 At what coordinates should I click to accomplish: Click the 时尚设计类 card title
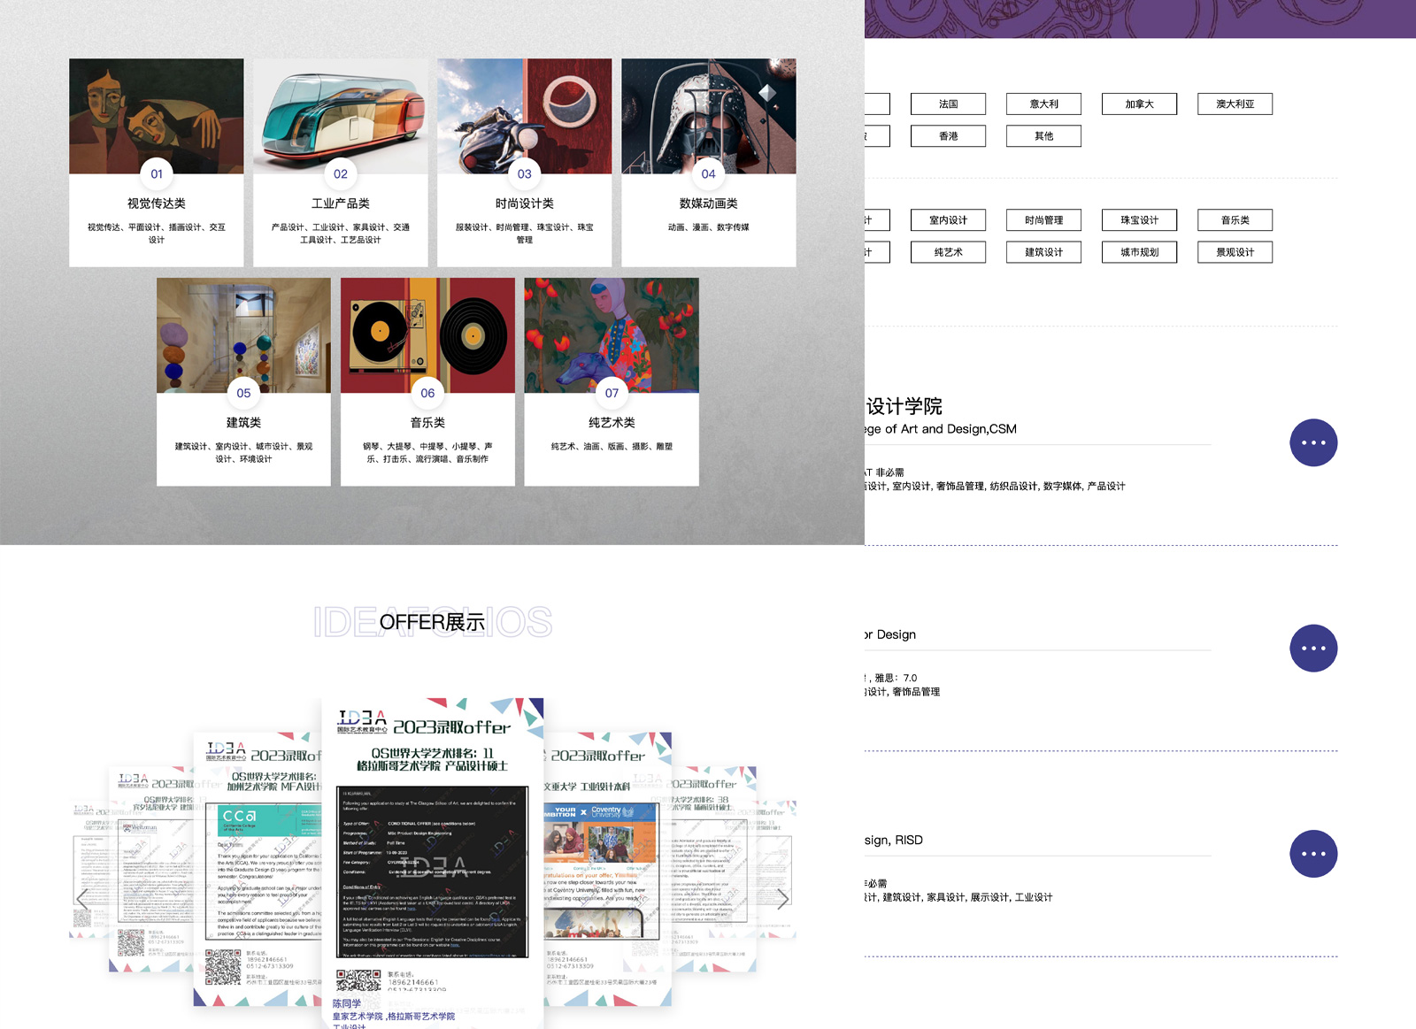click(x=525, y=203)
